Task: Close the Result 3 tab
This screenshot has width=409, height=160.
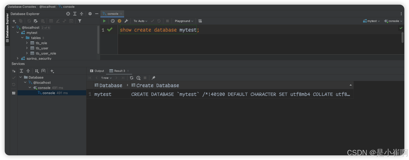Action: [x=128, y=71]
